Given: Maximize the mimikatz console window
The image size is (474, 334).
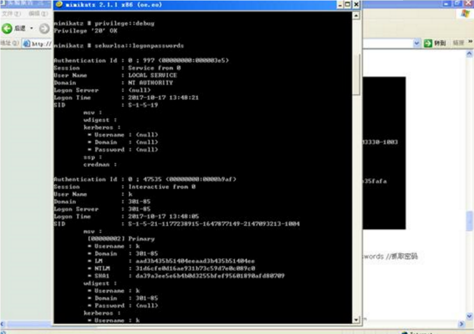Looking at the screenshot, I should pyautogui.click(x=348, y=5).
